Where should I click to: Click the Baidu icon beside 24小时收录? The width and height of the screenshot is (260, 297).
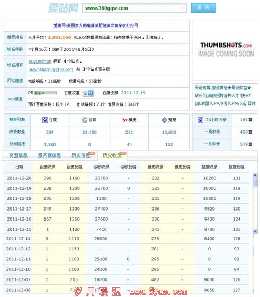201,120
